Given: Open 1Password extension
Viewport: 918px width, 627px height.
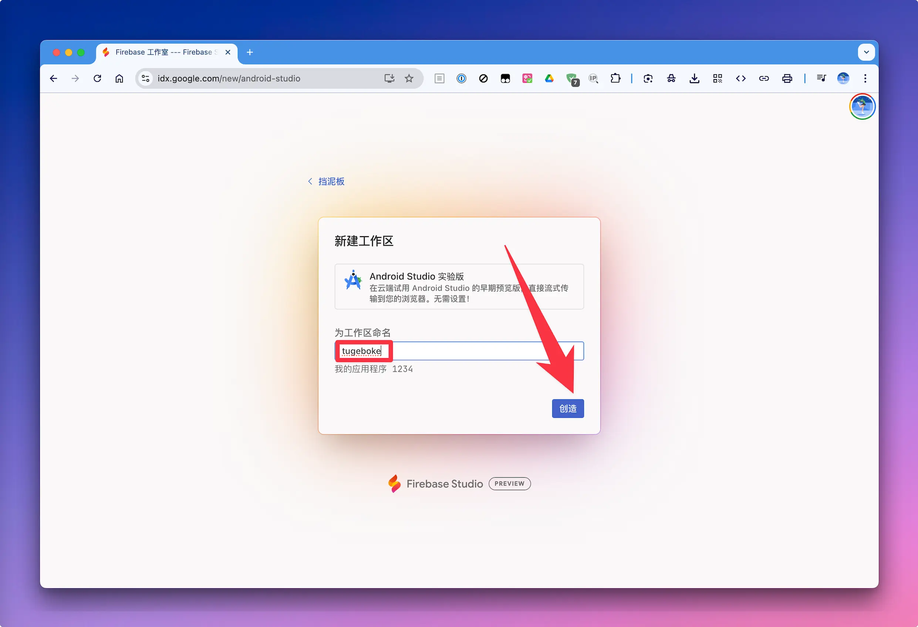Looking at the screenshot, I should pos(461,79).
